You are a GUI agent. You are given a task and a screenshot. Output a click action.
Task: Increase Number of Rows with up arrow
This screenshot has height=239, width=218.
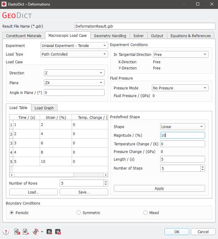tap(106, 181)
